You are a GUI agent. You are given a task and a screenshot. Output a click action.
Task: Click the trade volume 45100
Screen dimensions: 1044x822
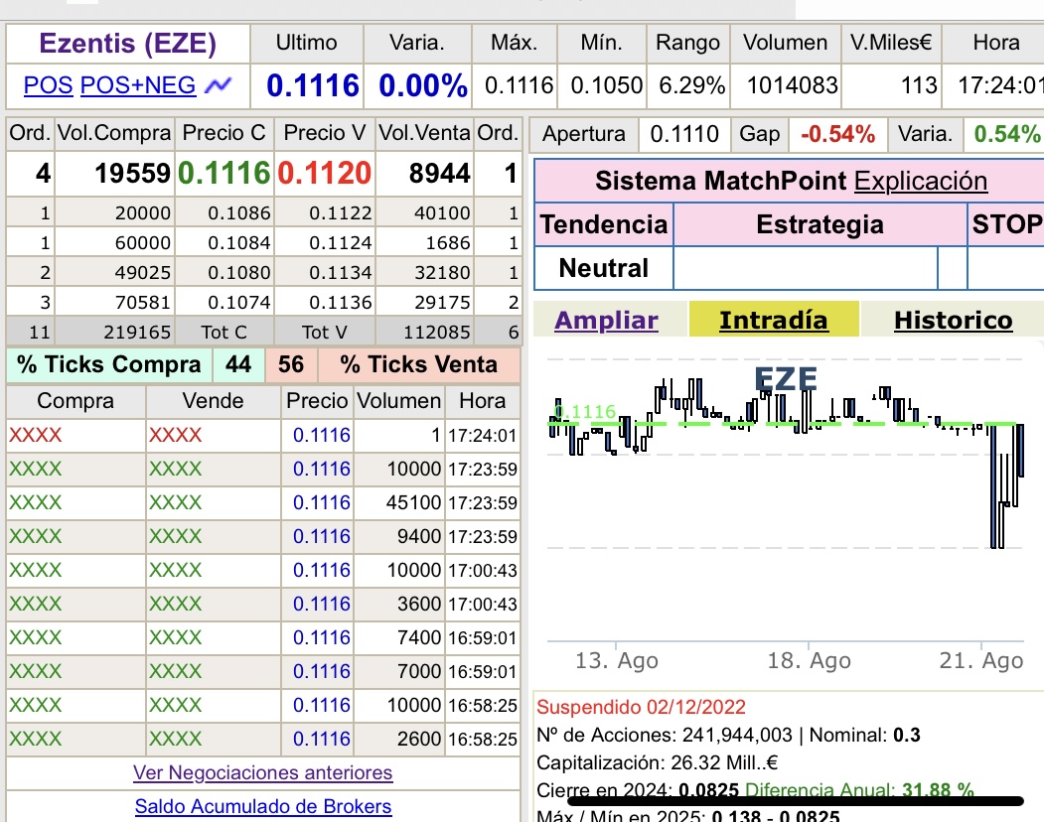413,502
